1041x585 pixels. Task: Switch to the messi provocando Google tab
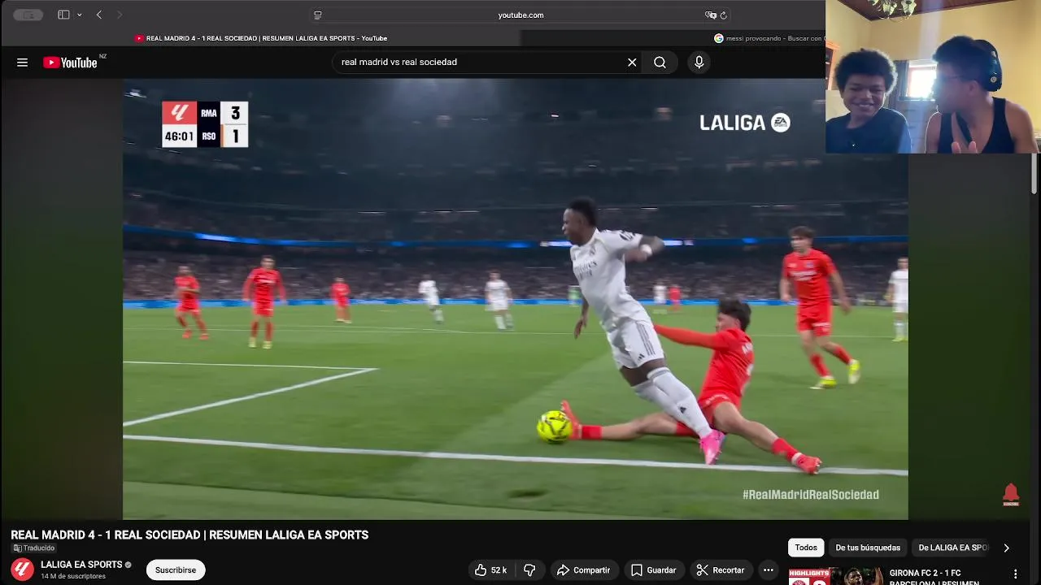point(769,38)
